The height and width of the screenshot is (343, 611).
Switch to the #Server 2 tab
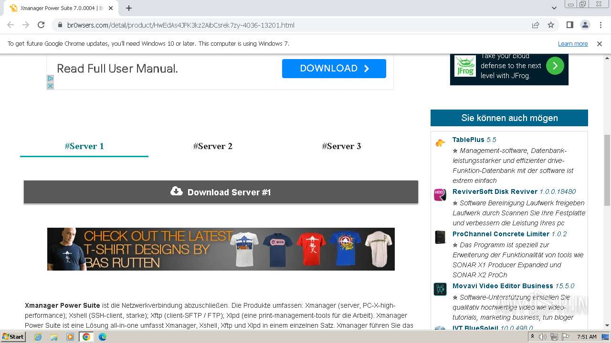coord(213,146)
